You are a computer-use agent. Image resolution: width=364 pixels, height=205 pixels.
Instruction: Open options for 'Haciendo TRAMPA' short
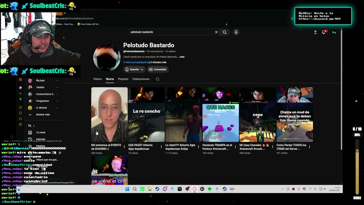click(x=235, y=147)
